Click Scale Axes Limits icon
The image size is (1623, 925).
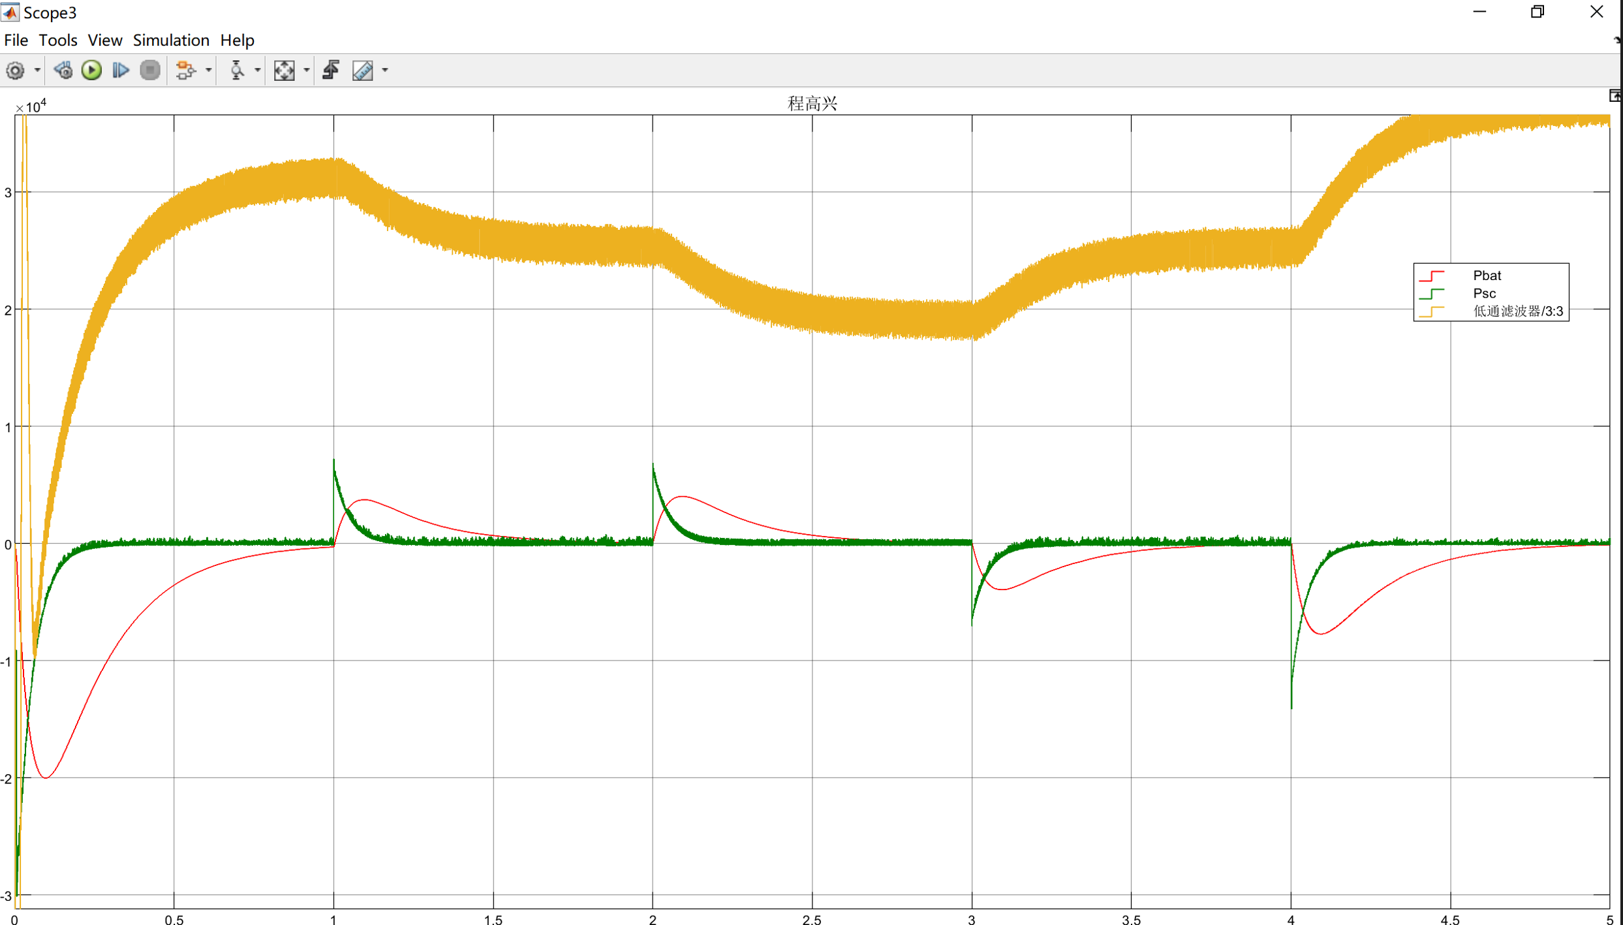(284, 70)
